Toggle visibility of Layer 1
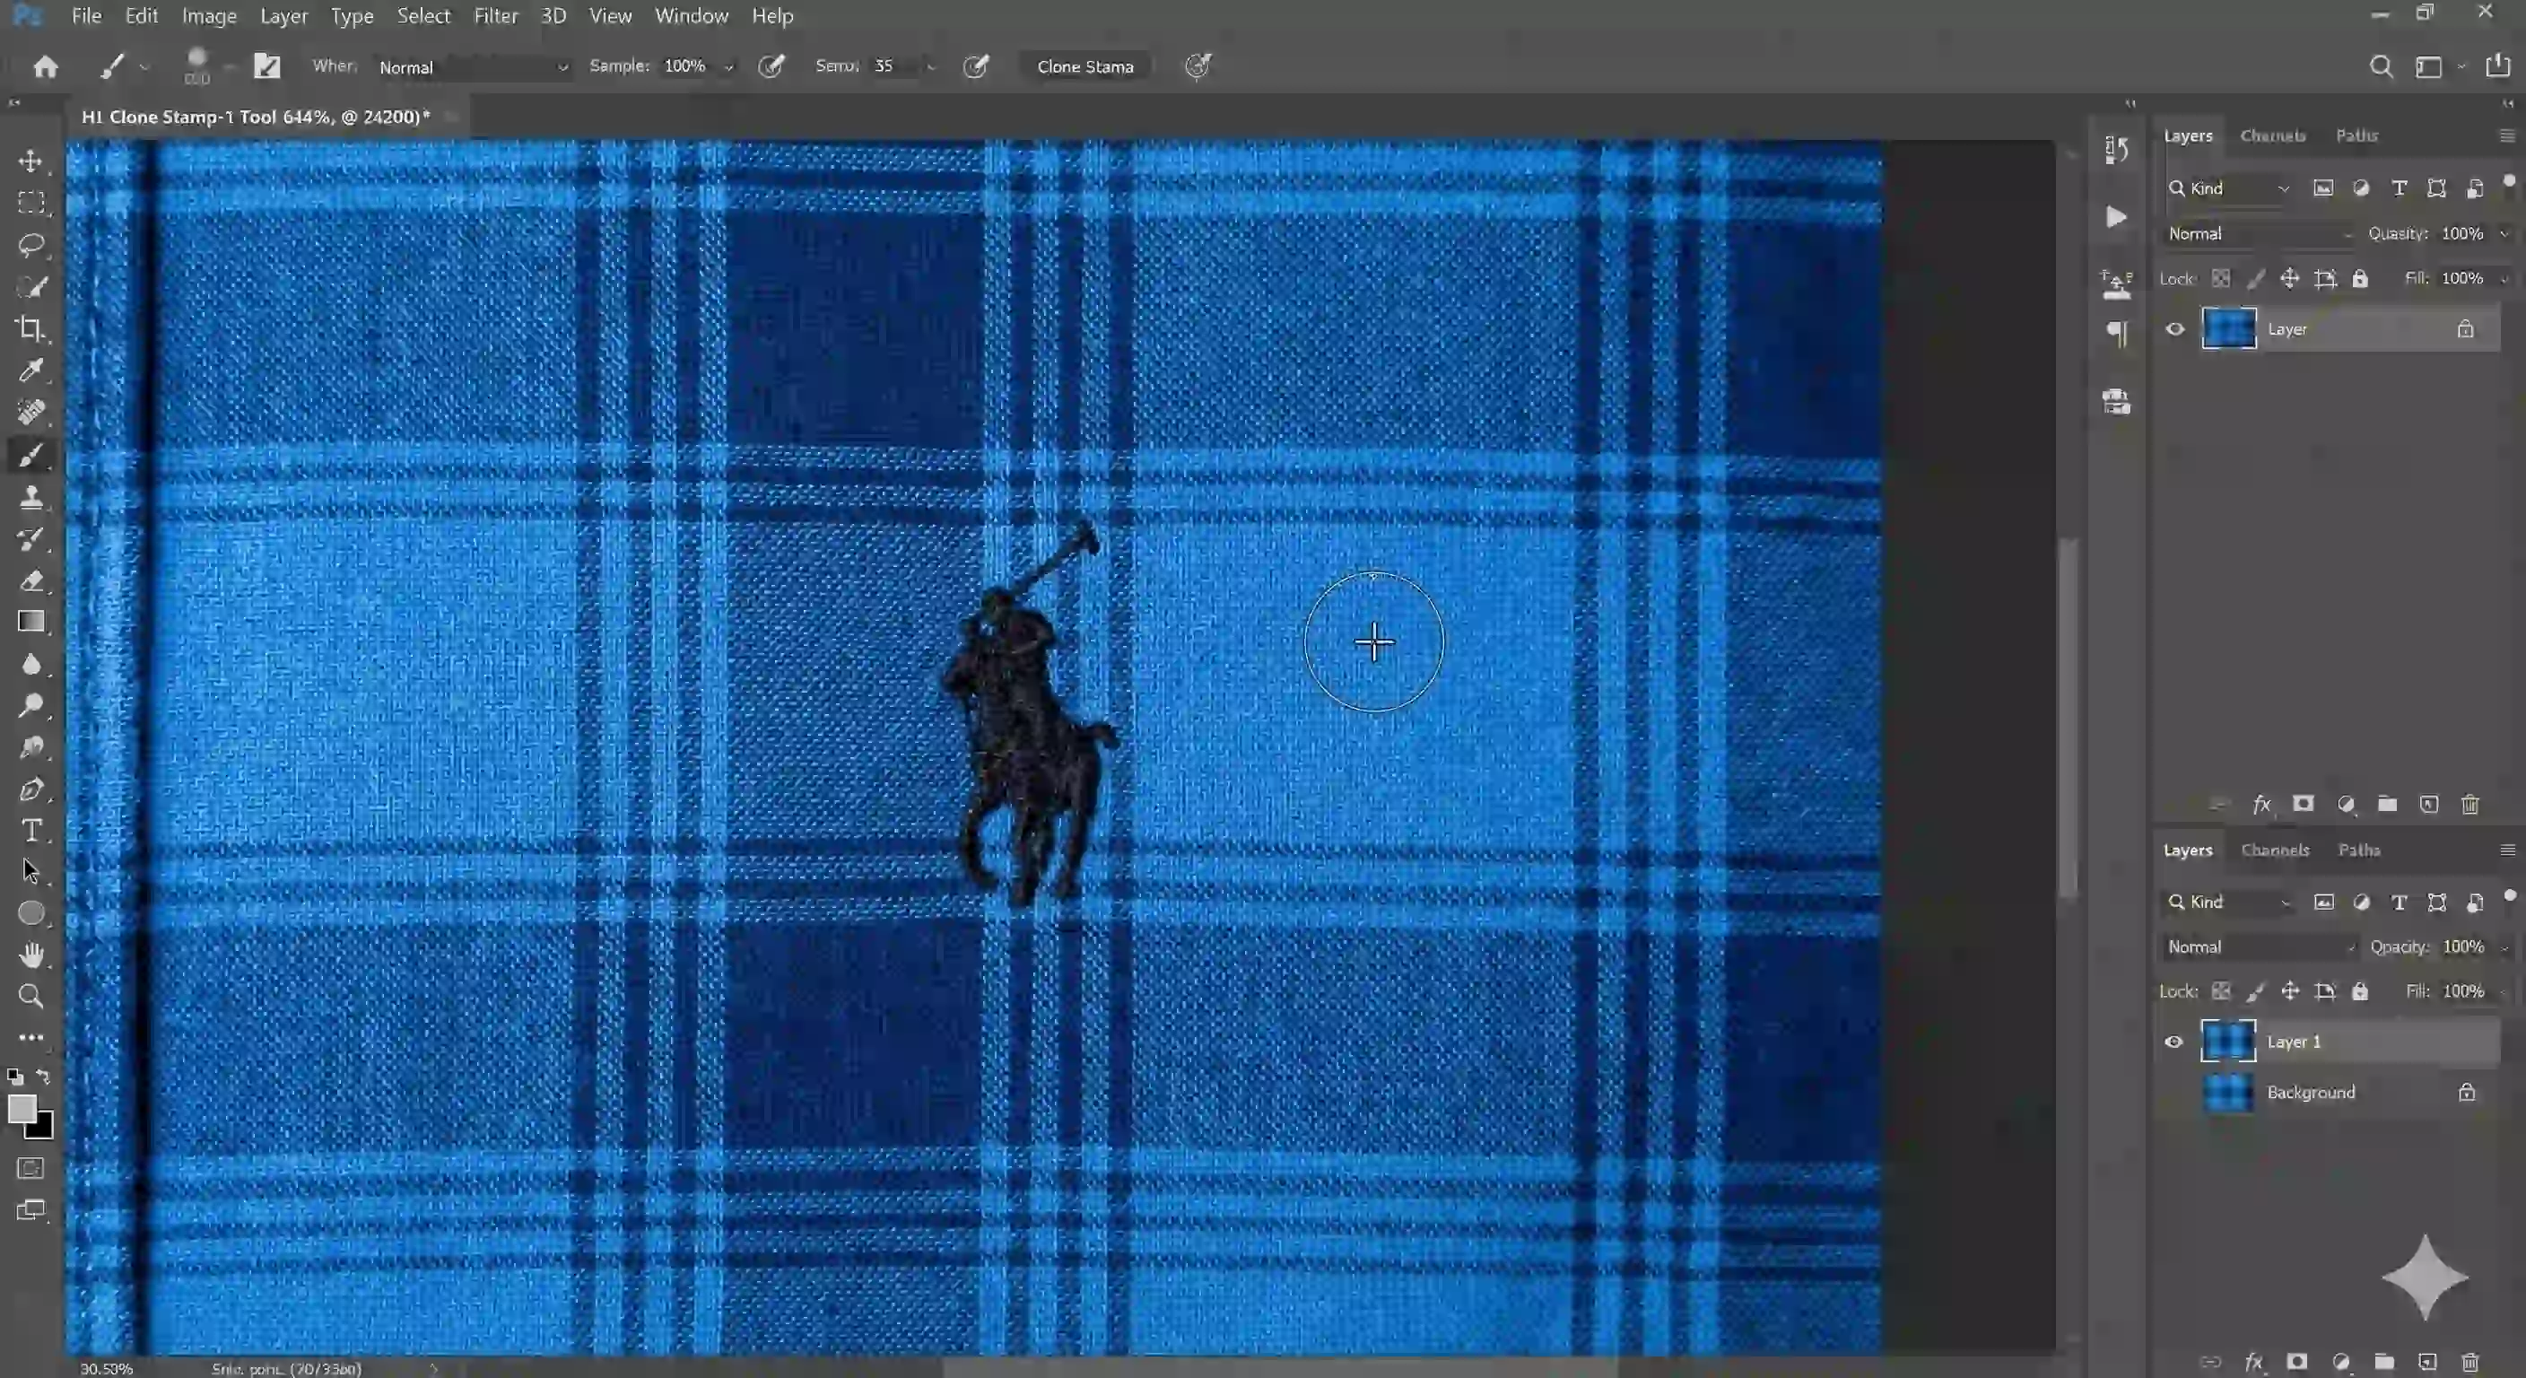The height and width of the screenshot is (1378, 2526). [2174, 1042]
